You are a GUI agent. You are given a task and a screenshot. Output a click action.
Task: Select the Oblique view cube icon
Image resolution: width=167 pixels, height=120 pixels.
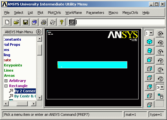pos(150,51)
